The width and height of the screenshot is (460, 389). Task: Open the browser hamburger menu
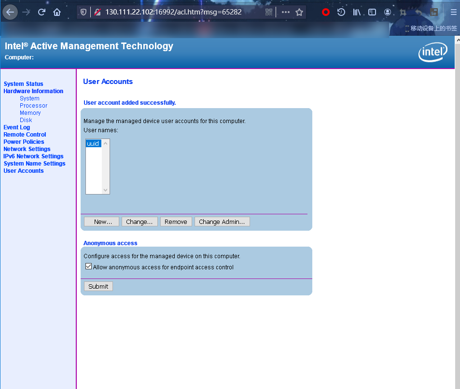click(454, 12)
